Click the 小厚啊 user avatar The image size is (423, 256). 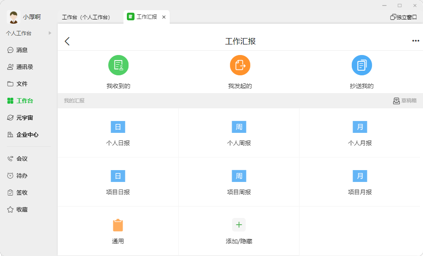[14, 17]
